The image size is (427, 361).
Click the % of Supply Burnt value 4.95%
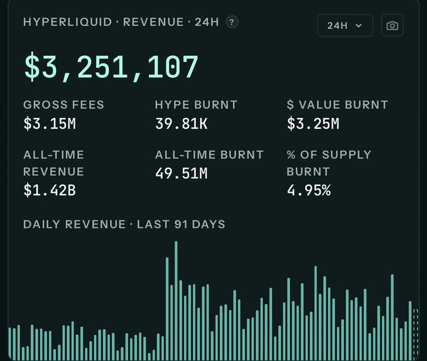(x=309, y=190)
